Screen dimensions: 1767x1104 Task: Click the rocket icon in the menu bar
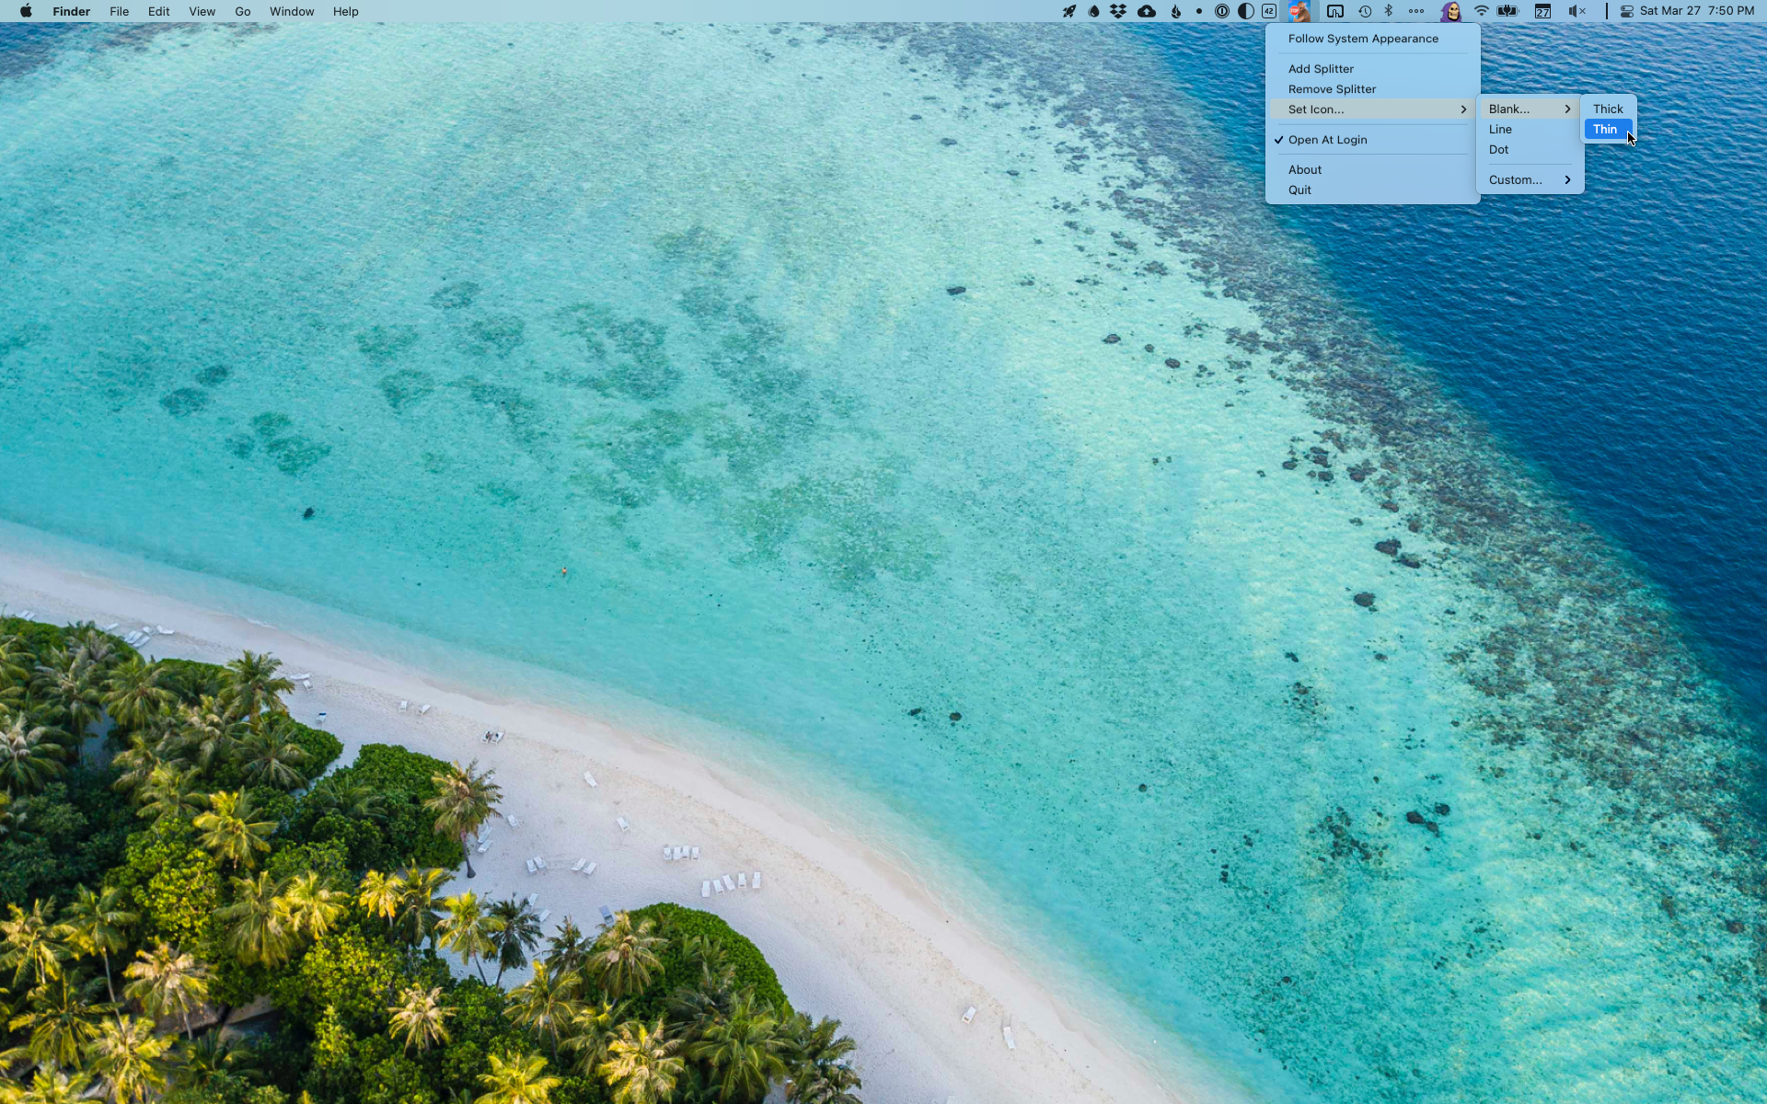[1069, 12]
